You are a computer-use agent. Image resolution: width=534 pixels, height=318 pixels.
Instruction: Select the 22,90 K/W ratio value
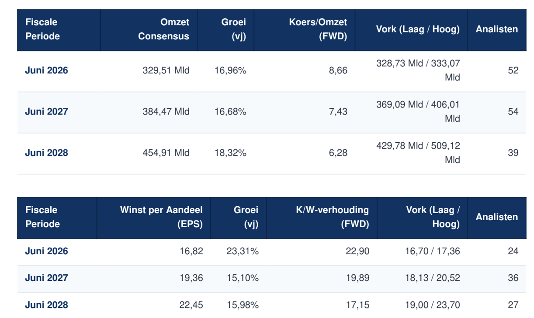358,251
